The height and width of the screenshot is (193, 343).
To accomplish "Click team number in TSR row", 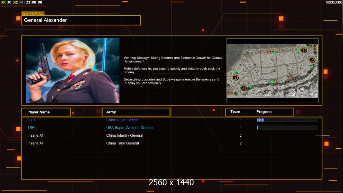I will click(x=241, y=128).
